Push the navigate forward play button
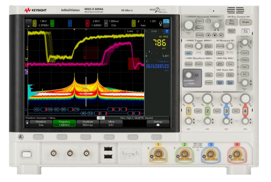Viewport: 271px width, 182px height. pyautogui.click(x=221, y=35)
